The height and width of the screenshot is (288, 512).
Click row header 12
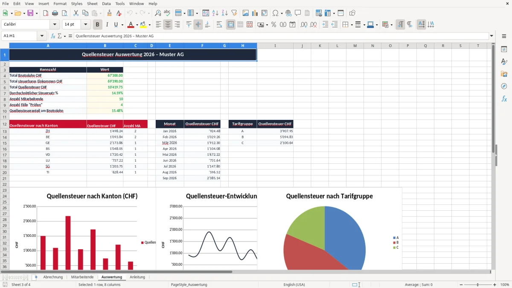[x=5, y=124]
